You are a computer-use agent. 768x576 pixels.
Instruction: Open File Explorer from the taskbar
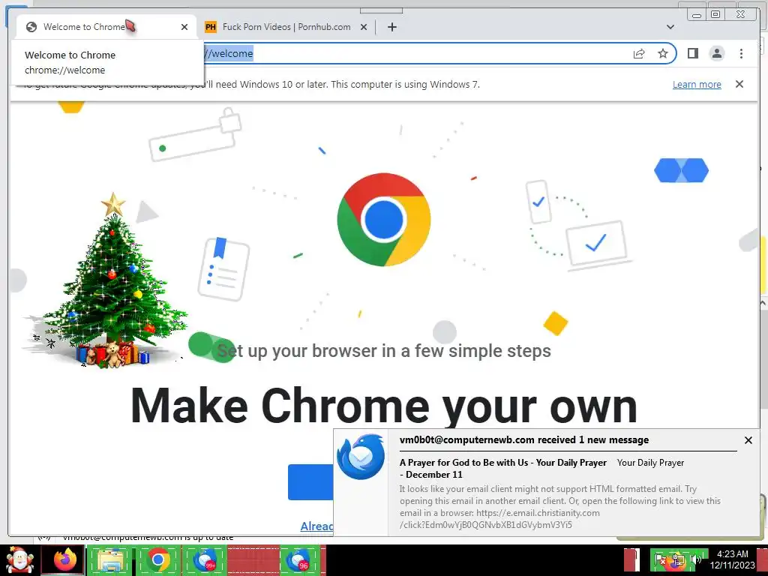[x=111, y=559]
